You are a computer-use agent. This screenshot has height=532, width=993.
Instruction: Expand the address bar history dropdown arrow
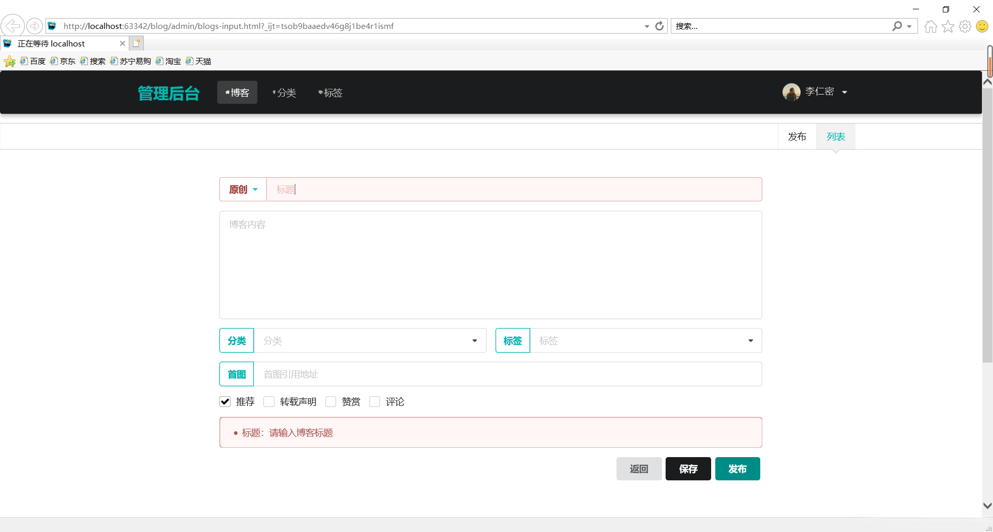[647, 26]
